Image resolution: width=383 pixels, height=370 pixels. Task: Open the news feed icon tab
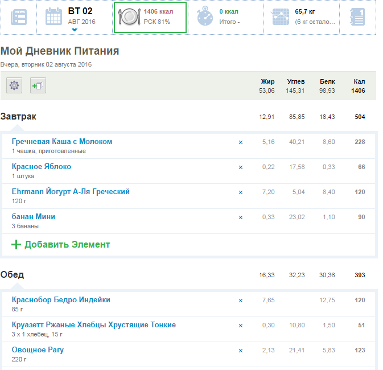(x=19, y=17)
